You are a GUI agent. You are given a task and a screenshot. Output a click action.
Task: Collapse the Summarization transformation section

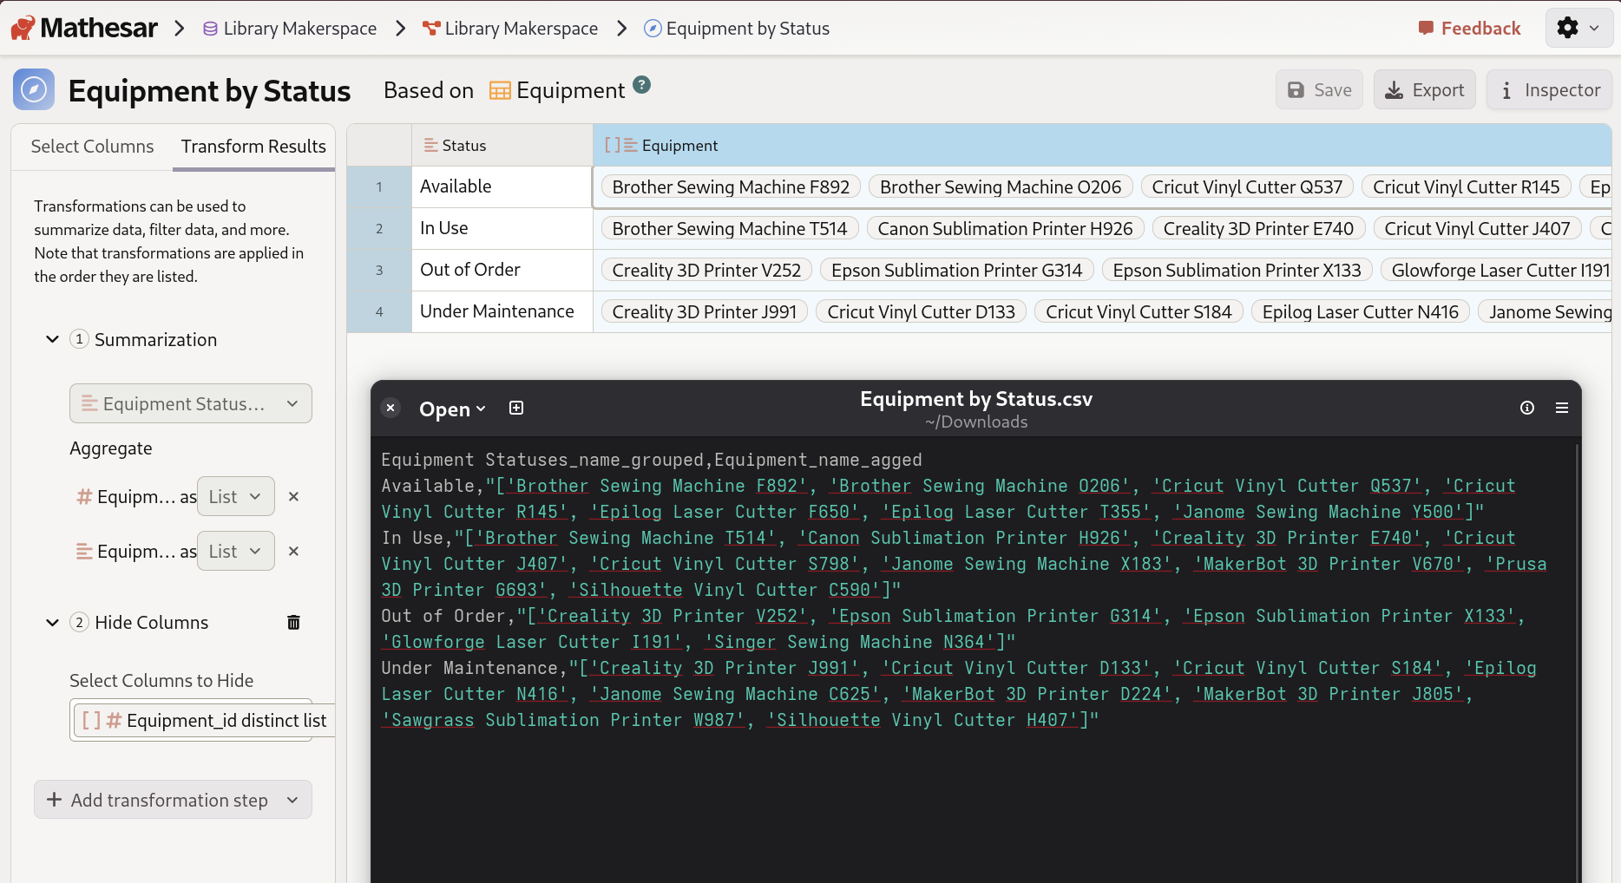pos(51,339)
